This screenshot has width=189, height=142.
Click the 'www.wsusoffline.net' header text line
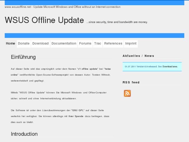point(63,7)
